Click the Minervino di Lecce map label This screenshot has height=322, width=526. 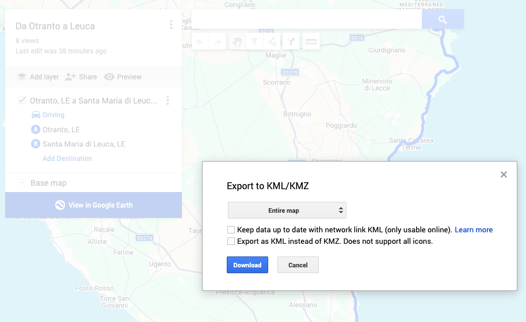pyautogui.click(x=377, y=85)
